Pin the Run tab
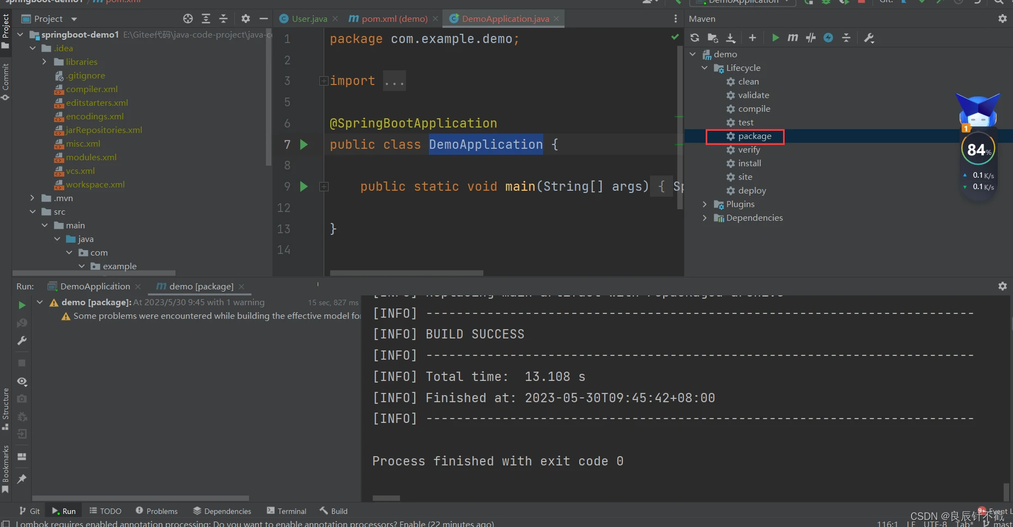 point(22,479)
